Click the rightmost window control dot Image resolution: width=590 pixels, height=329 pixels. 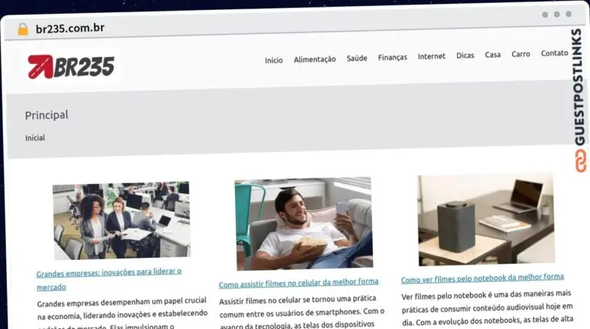click(568, 14)
